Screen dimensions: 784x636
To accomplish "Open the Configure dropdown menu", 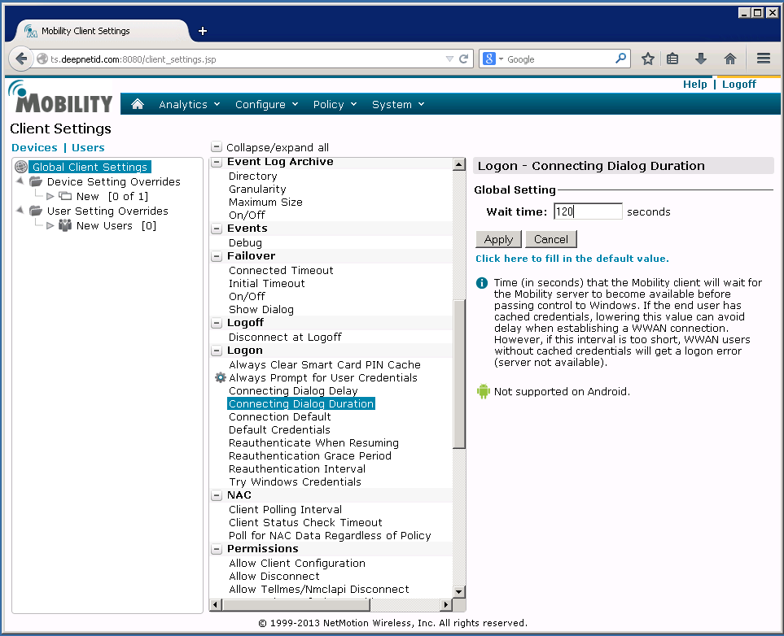I will (x=266, y=104).
